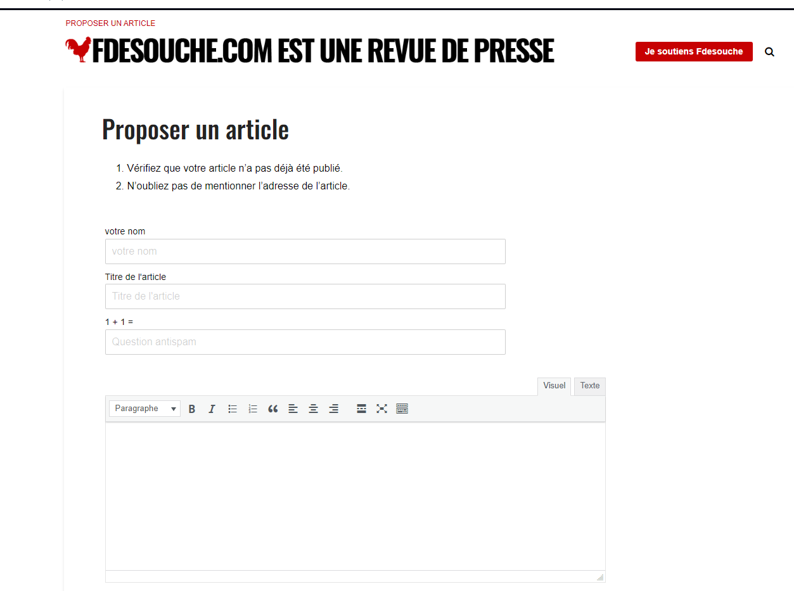Focus the Titre de l'article field

pos(305,296)
